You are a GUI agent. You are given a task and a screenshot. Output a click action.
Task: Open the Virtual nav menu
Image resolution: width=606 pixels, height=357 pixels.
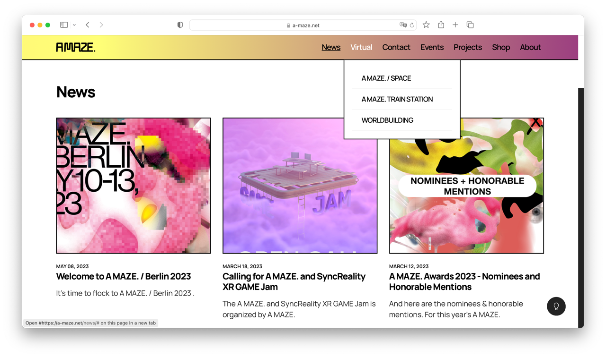[361, 47]
